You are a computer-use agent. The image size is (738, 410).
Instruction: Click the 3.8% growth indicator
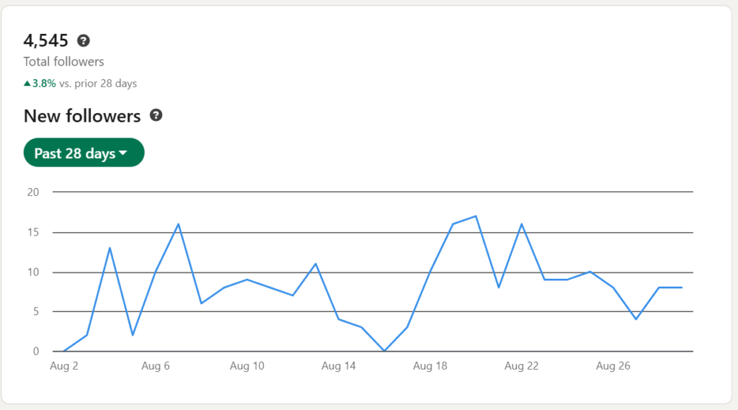coord(44,84)
